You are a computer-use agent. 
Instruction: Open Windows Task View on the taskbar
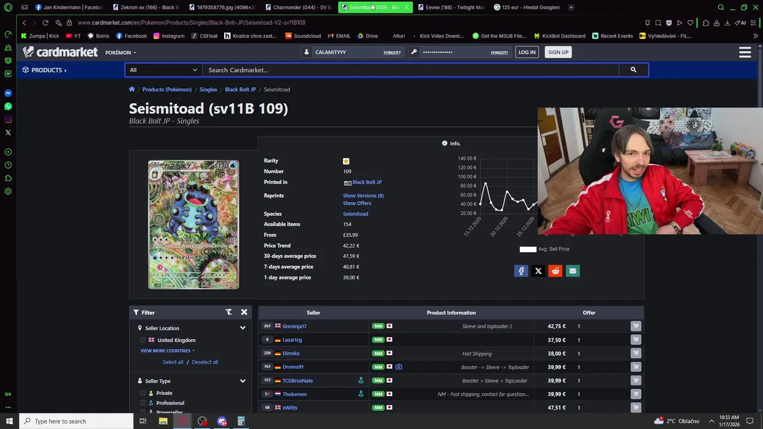(142, 421)
